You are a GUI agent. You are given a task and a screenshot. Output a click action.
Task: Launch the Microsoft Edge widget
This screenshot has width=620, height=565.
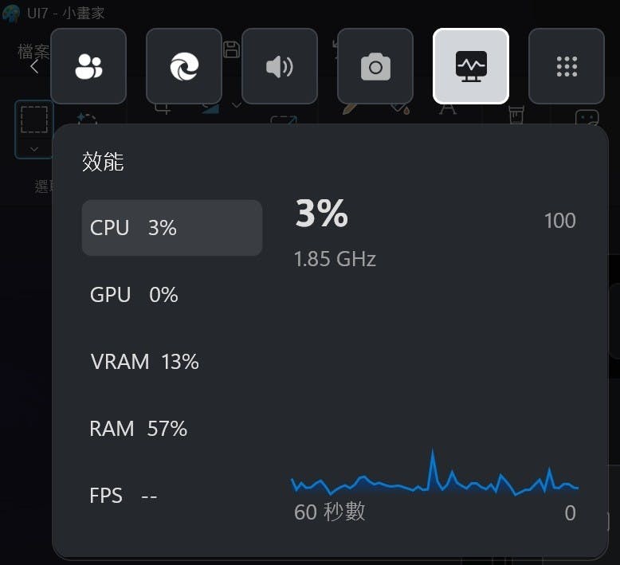pos(183,67)
